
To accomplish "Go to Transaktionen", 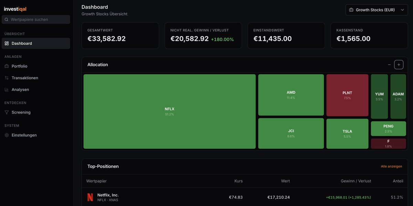I will (x=36, y=78).
